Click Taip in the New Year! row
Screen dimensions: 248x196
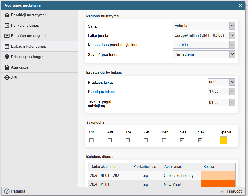pyautogui.click(x=144, y=185)
